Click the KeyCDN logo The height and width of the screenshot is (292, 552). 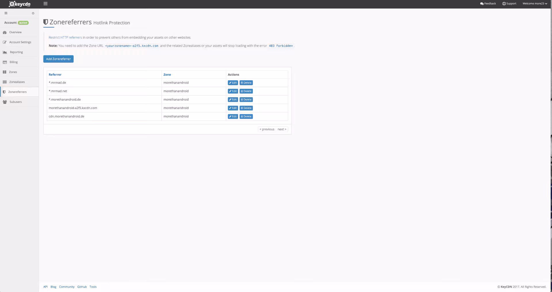click(x=20, y=4)
